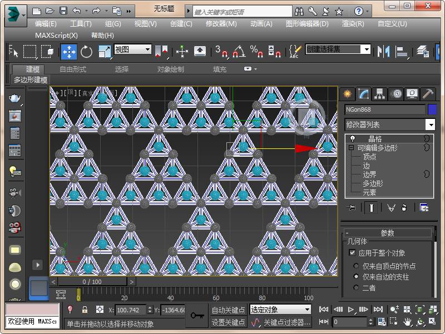Choose the 二者 radio button
Image resolution: width=445 pixels, height=334 pixels.
click(356, 287)
